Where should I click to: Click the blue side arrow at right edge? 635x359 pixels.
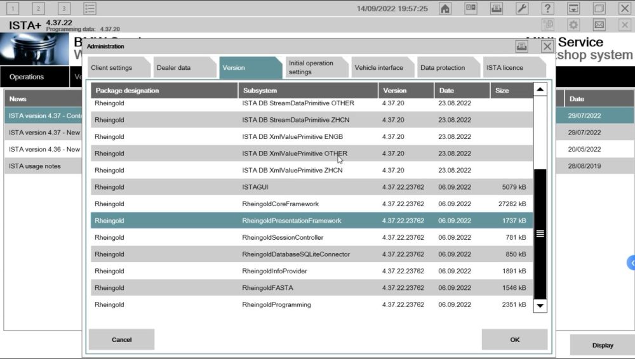[x=631, y=263]
